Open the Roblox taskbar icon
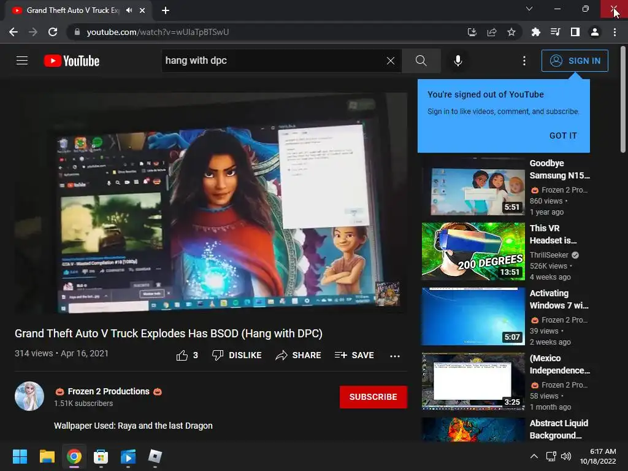Image resolution: width=628 pixels, height=471 pixels. coord(155,456)
